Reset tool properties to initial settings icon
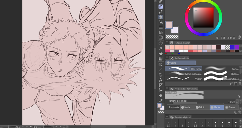Image resolution: width=242 pixels, height=128 pixels. click(236, 112)
